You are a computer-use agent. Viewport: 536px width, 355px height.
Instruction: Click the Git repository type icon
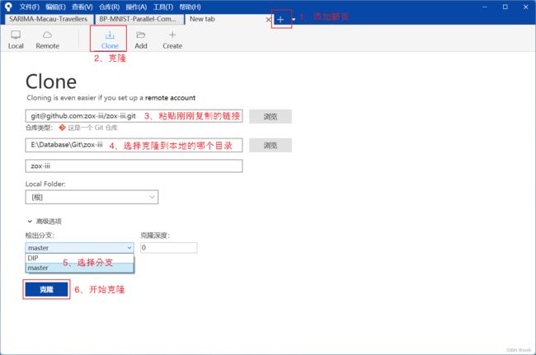tap(62, 128)
